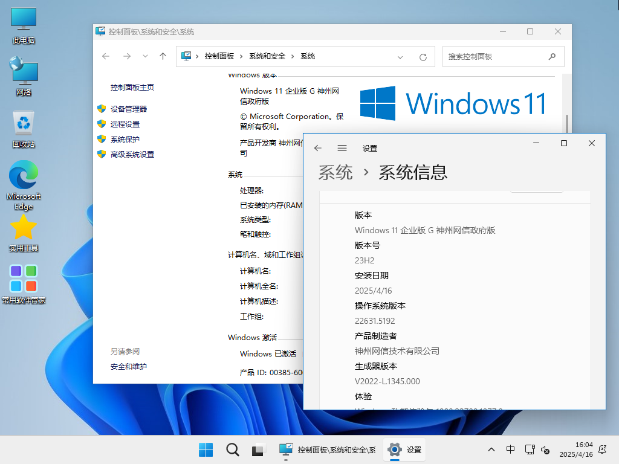Image resolution: width=619 pixels, height=464 pixels.
Task: Click the Control Panel title bar icon
Action: [x=100, y=31]
